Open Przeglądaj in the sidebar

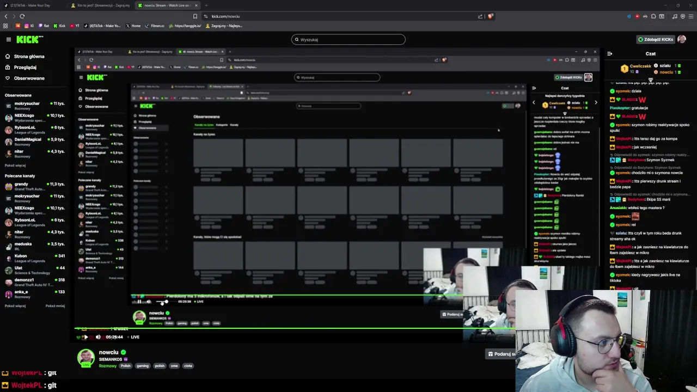tap(21, 68)
